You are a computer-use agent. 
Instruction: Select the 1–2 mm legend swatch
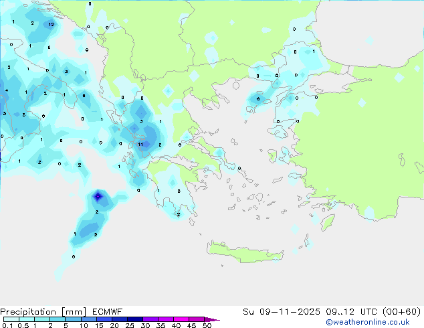[x=42, y=319]
